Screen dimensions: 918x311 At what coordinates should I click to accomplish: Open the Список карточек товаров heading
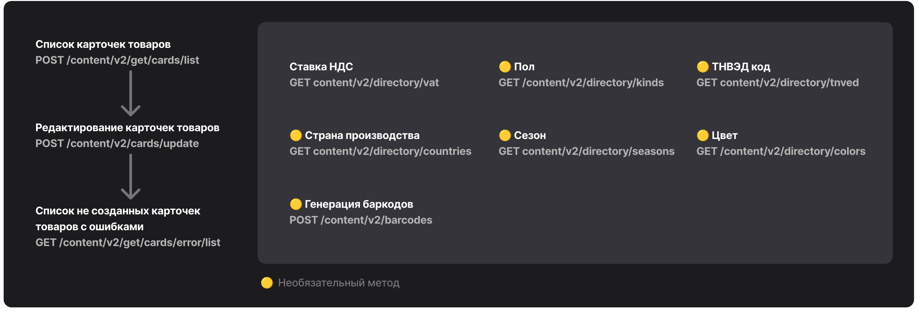coord(103,45)
